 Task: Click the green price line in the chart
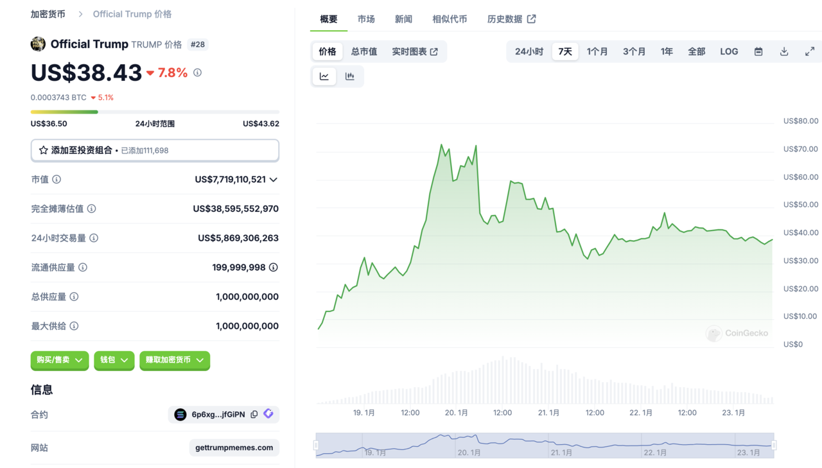point(545,238)
